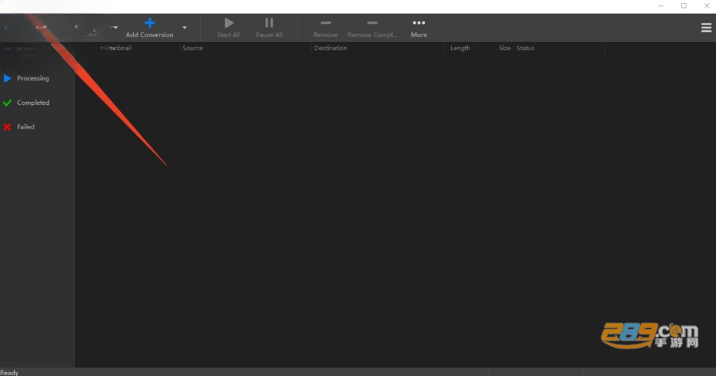Expand the Add Conversion dropdown arrow

(185, 27)
